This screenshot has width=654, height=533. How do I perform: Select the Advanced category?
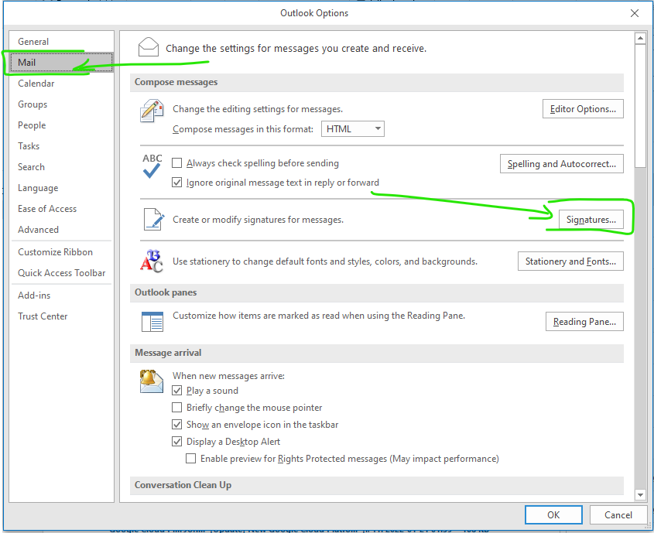click(x=61, y=230)
